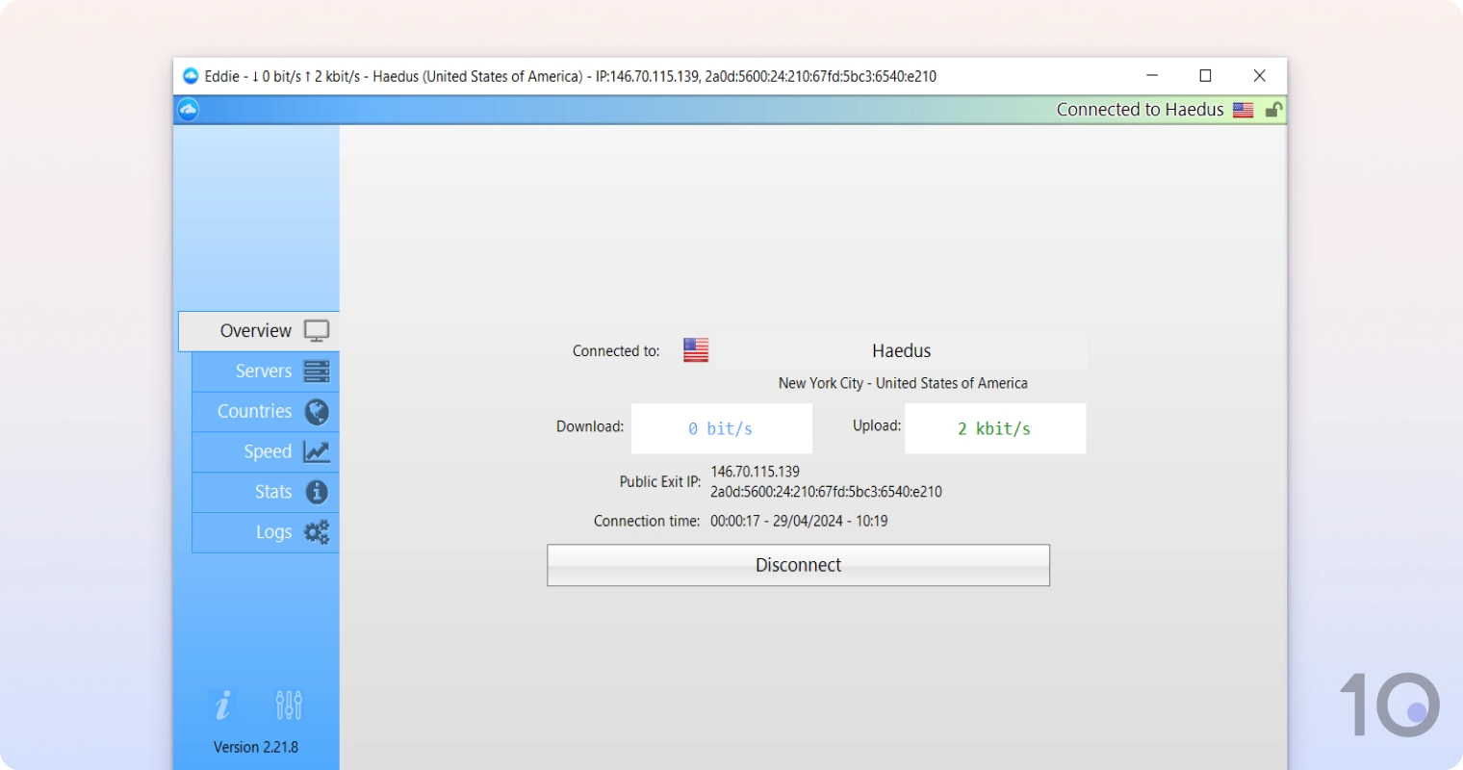Click the Countries globe icon
This screenshot has width=1463, height=770.
point(317,412)
